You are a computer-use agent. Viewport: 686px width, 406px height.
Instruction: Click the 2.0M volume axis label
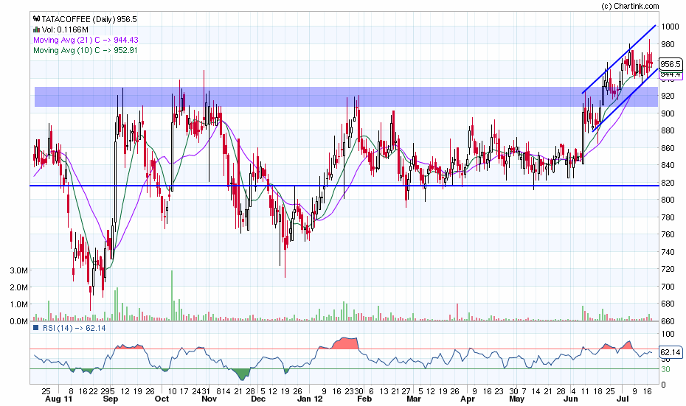click(19, 287)
